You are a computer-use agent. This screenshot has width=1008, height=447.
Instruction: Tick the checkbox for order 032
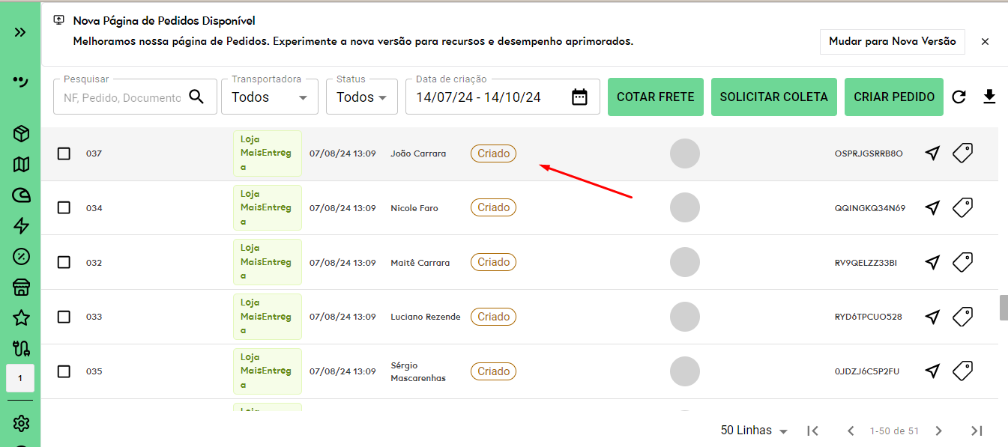tap(64, 262)
